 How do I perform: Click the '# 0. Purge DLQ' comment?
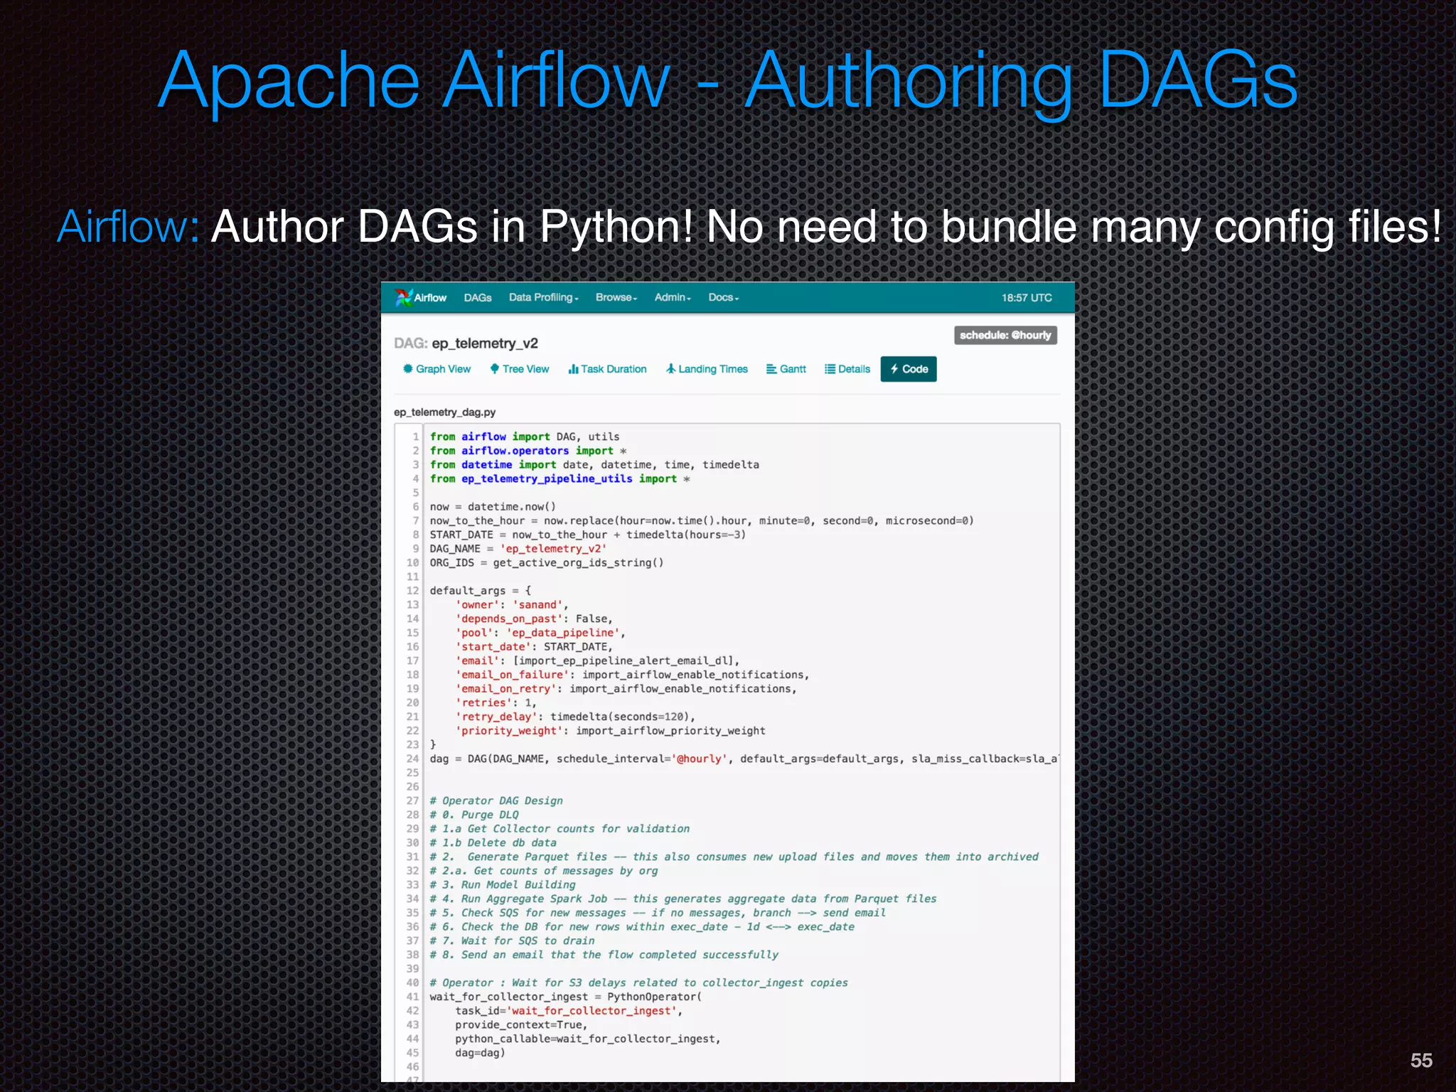474,815
